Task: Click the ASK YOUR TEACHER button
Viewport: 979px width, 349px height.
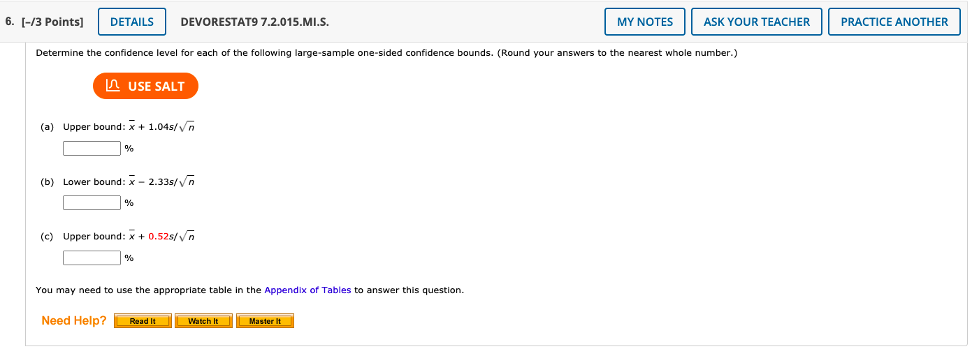Action: pos(757,22)
